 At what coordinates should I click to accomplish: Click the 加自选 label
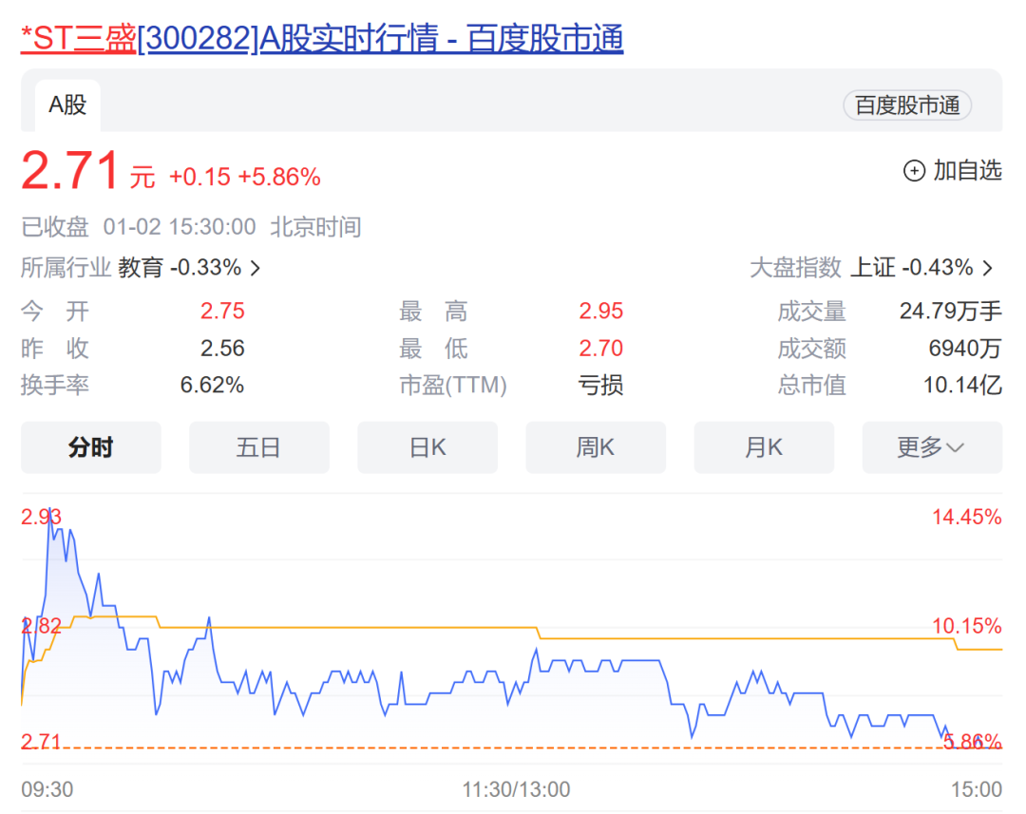coord(967,170)
